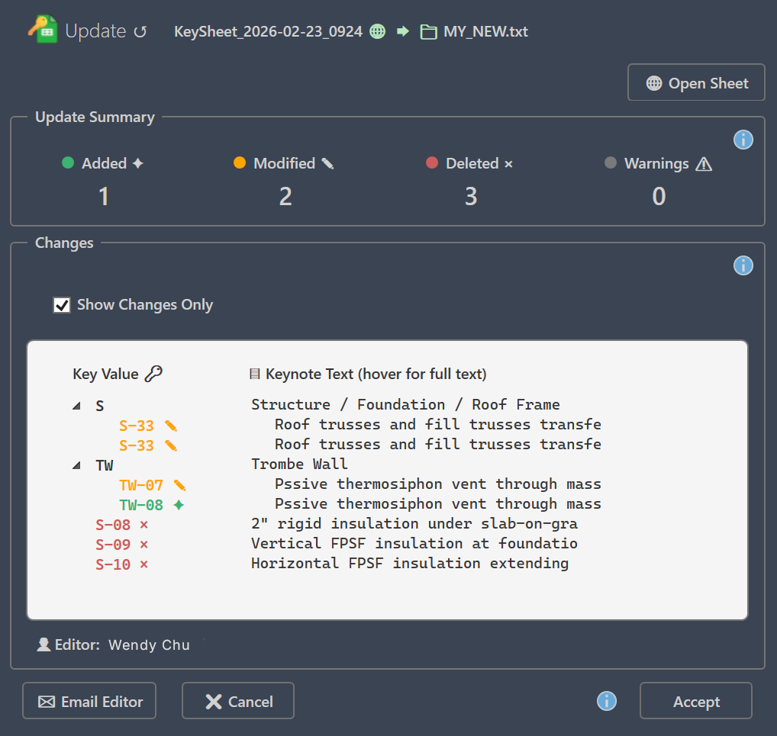The height and width of the screenshot is (736, 777).
Task: Select the Trombe Wall keynote text row
Action: [x=298, y=464]
